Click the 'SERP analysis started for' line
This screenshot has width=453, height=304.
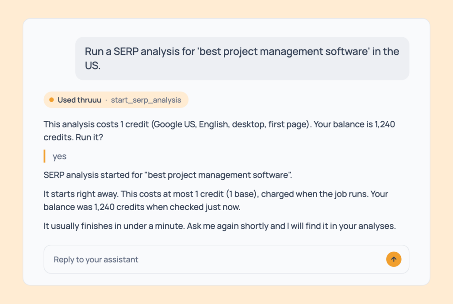168,175
